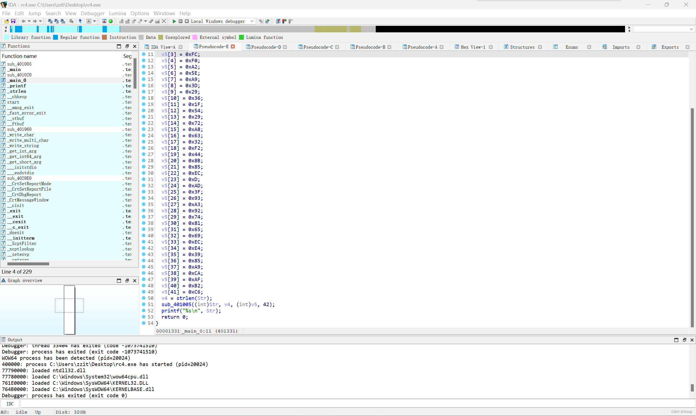Save the IDA database
Image resolution: width=696 pixels, height=416 pixels.
coord(13,21)
